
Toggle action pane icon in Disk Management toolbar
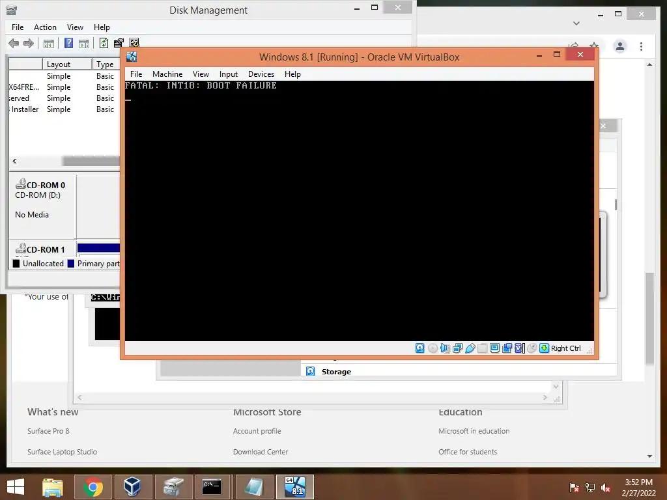tap(84, 44)
